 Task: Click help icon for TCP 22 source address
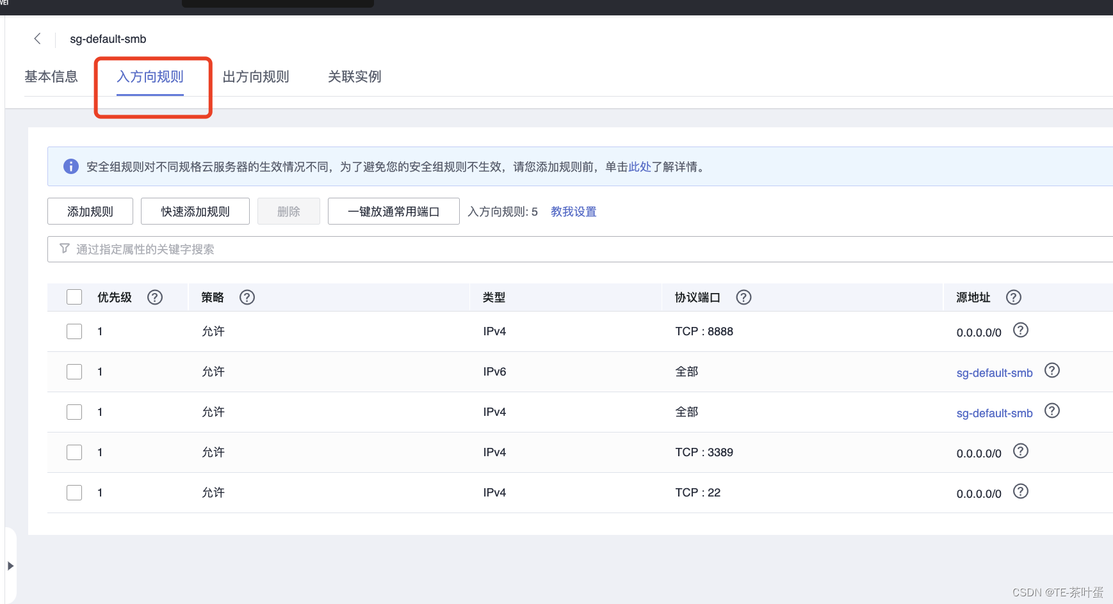[x=1021, y=491]
